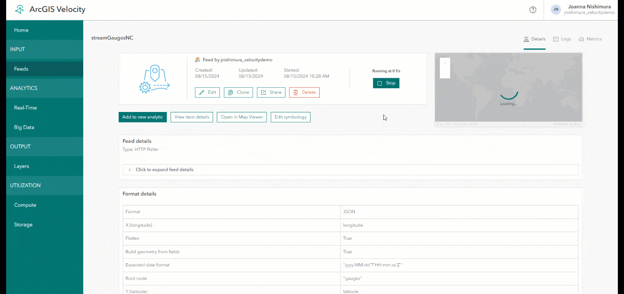The image size is (624, 294).
Task: Click the X (longitude) row label
Action: pos(139,225)
